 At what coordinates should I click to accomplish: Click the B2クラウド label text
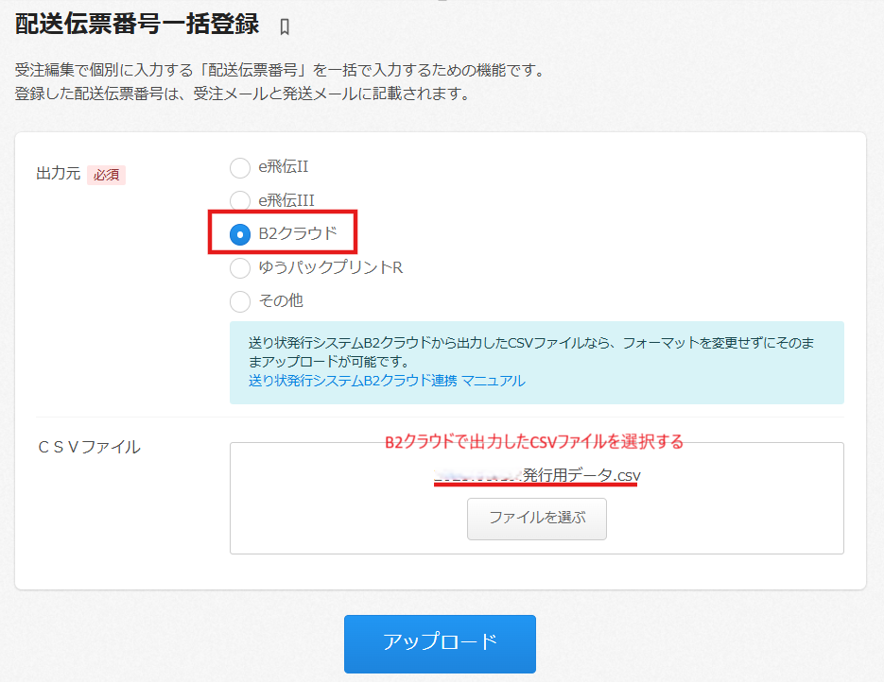click(x=297, y=233)
